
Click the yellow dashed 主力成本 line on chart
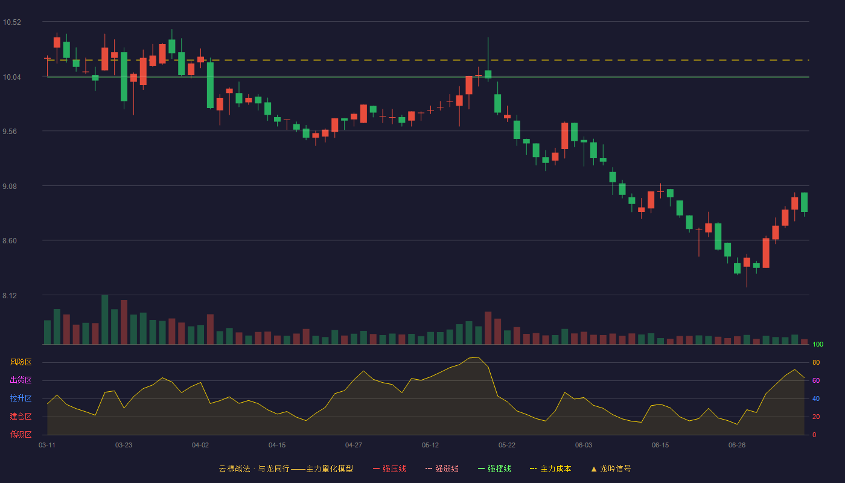click(x=427, y=60)
